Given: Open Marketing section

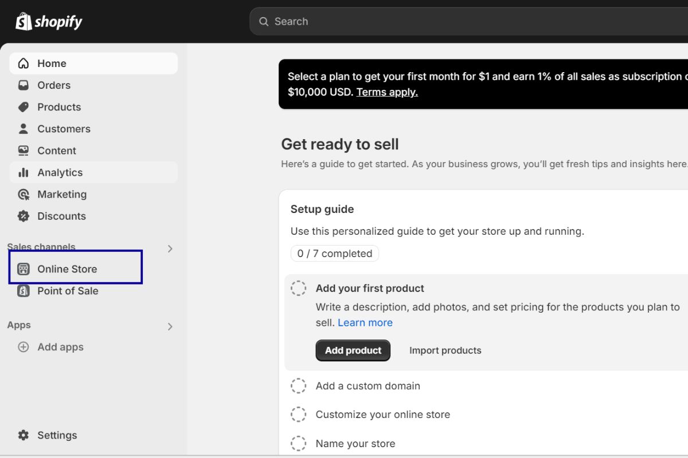Looking at the screenshot, I should 93,194.
